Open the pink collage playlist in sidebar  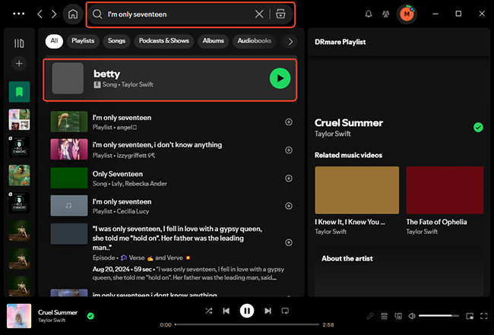click(x=19, y=120)
